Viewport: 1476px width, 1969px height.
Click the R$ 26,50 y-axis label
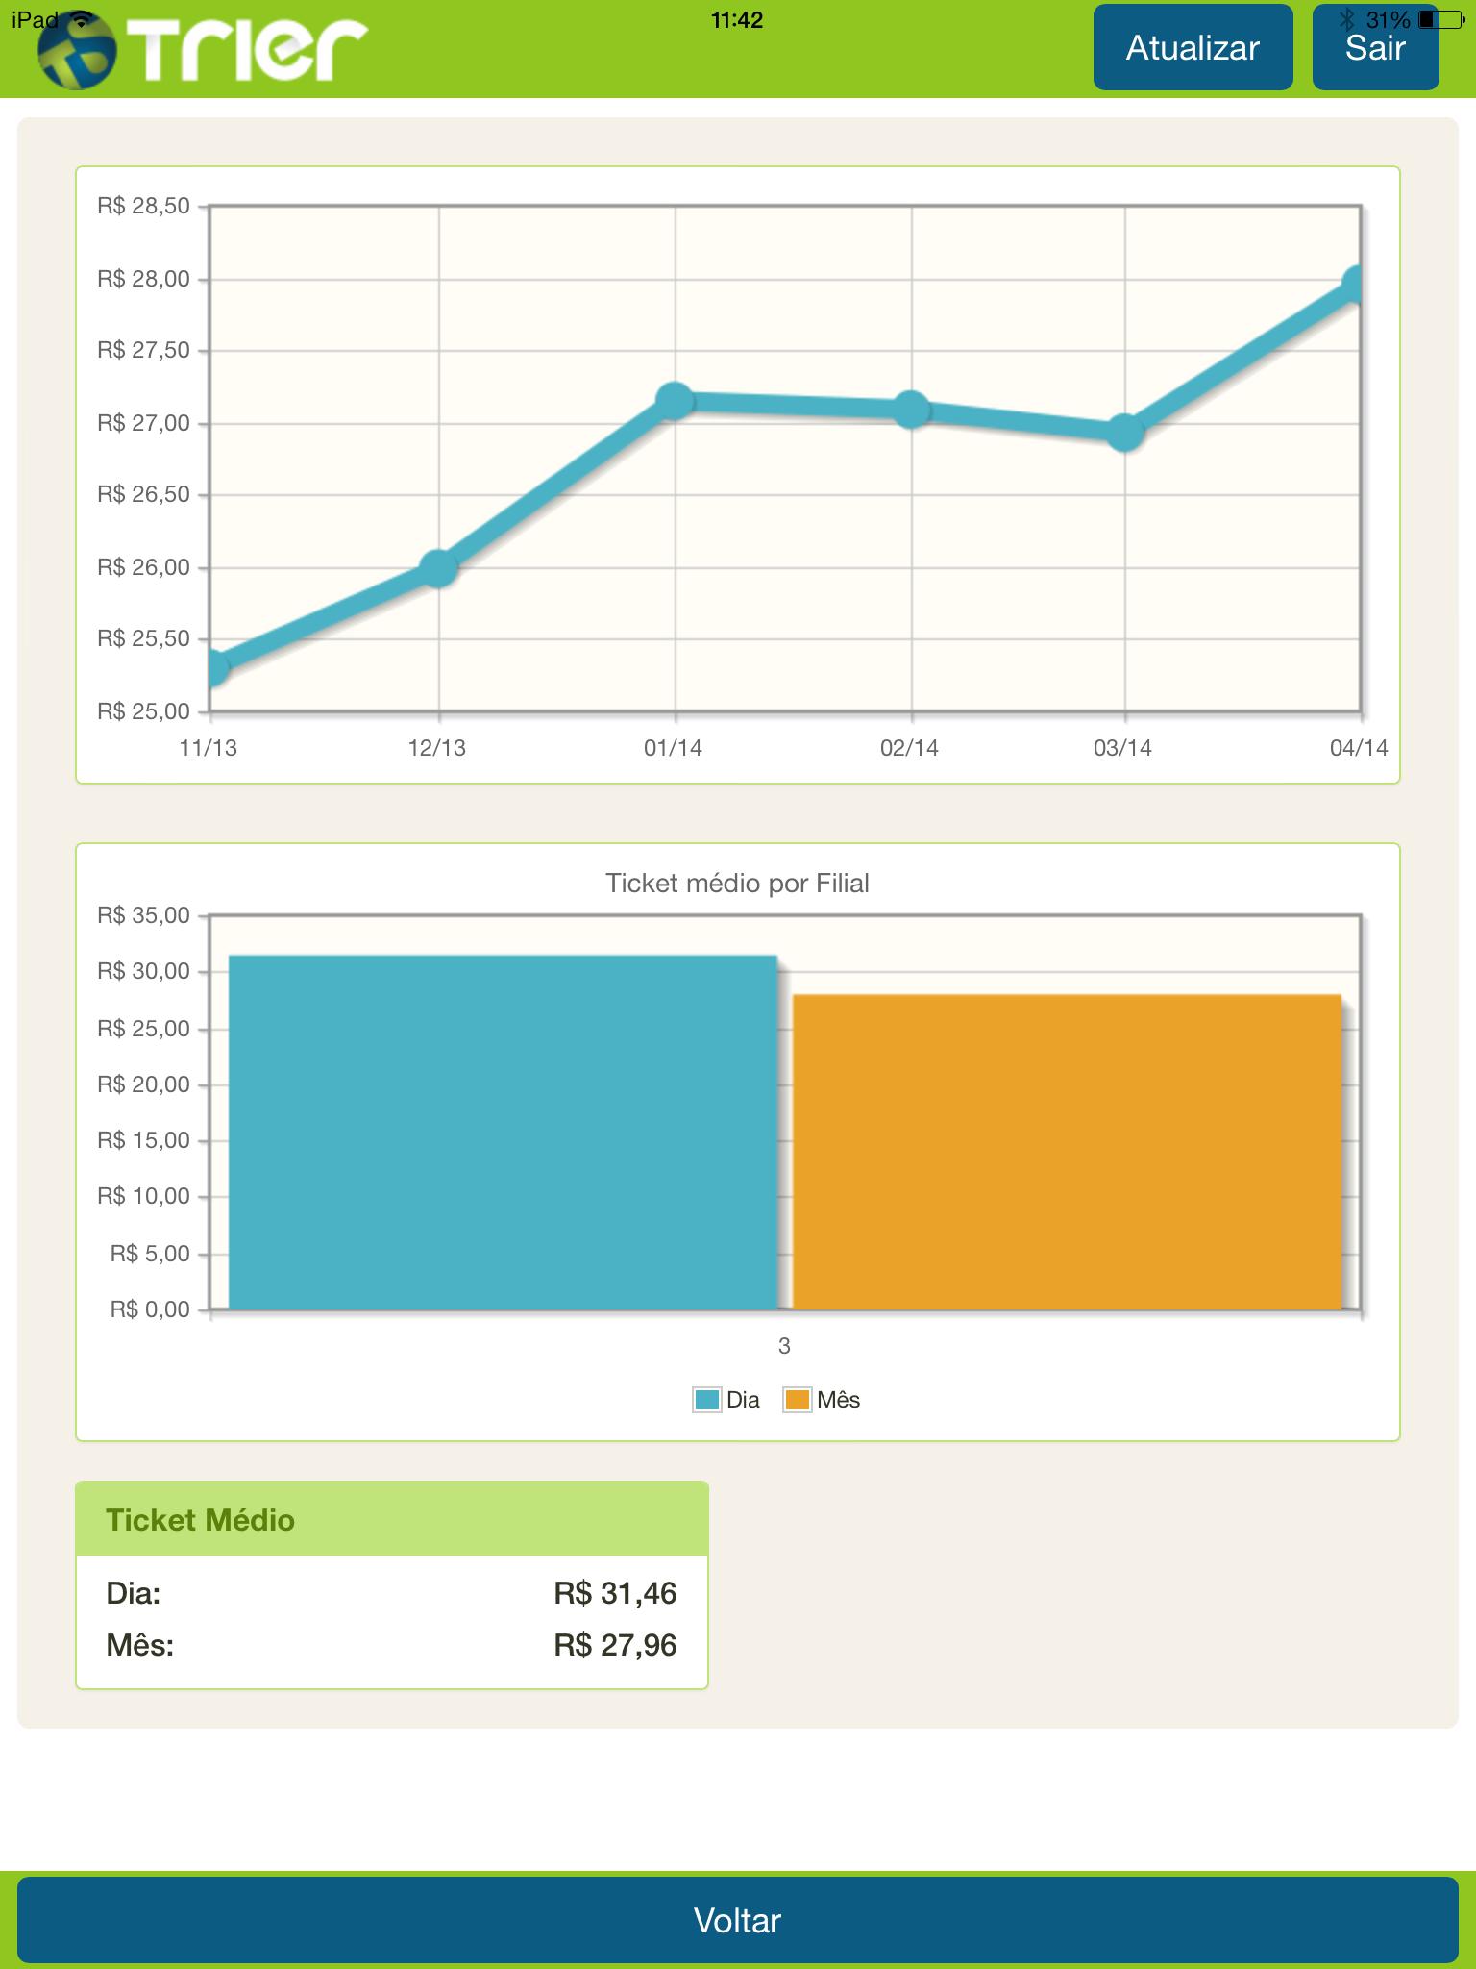(x=144, y=494)
